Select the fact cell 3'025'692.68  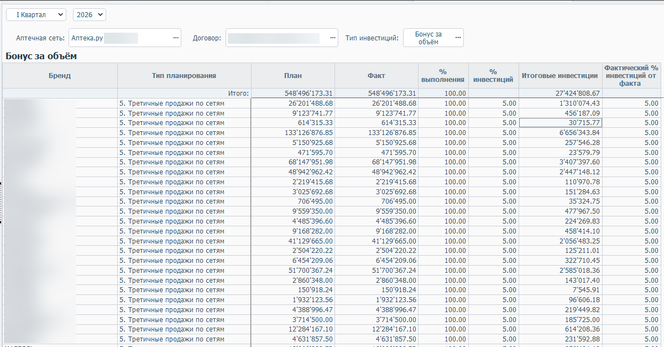coord(377,192)
